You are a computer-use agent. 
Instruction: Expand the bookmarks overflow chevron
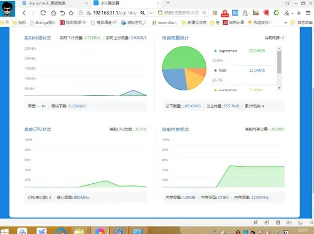coord(285,22)
